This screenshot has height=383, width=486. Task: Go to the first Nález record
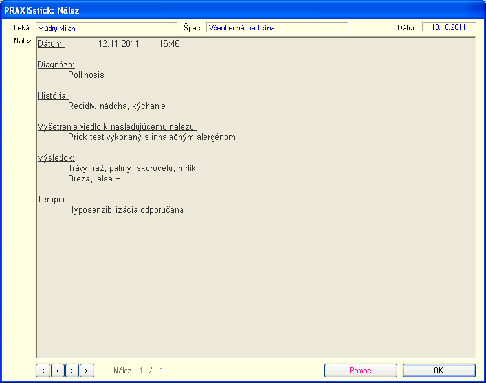(x=43, y=370)
